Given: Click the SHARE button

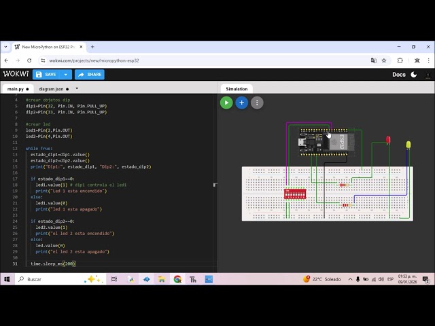Looking at the screenshot, I should point(90,75).
